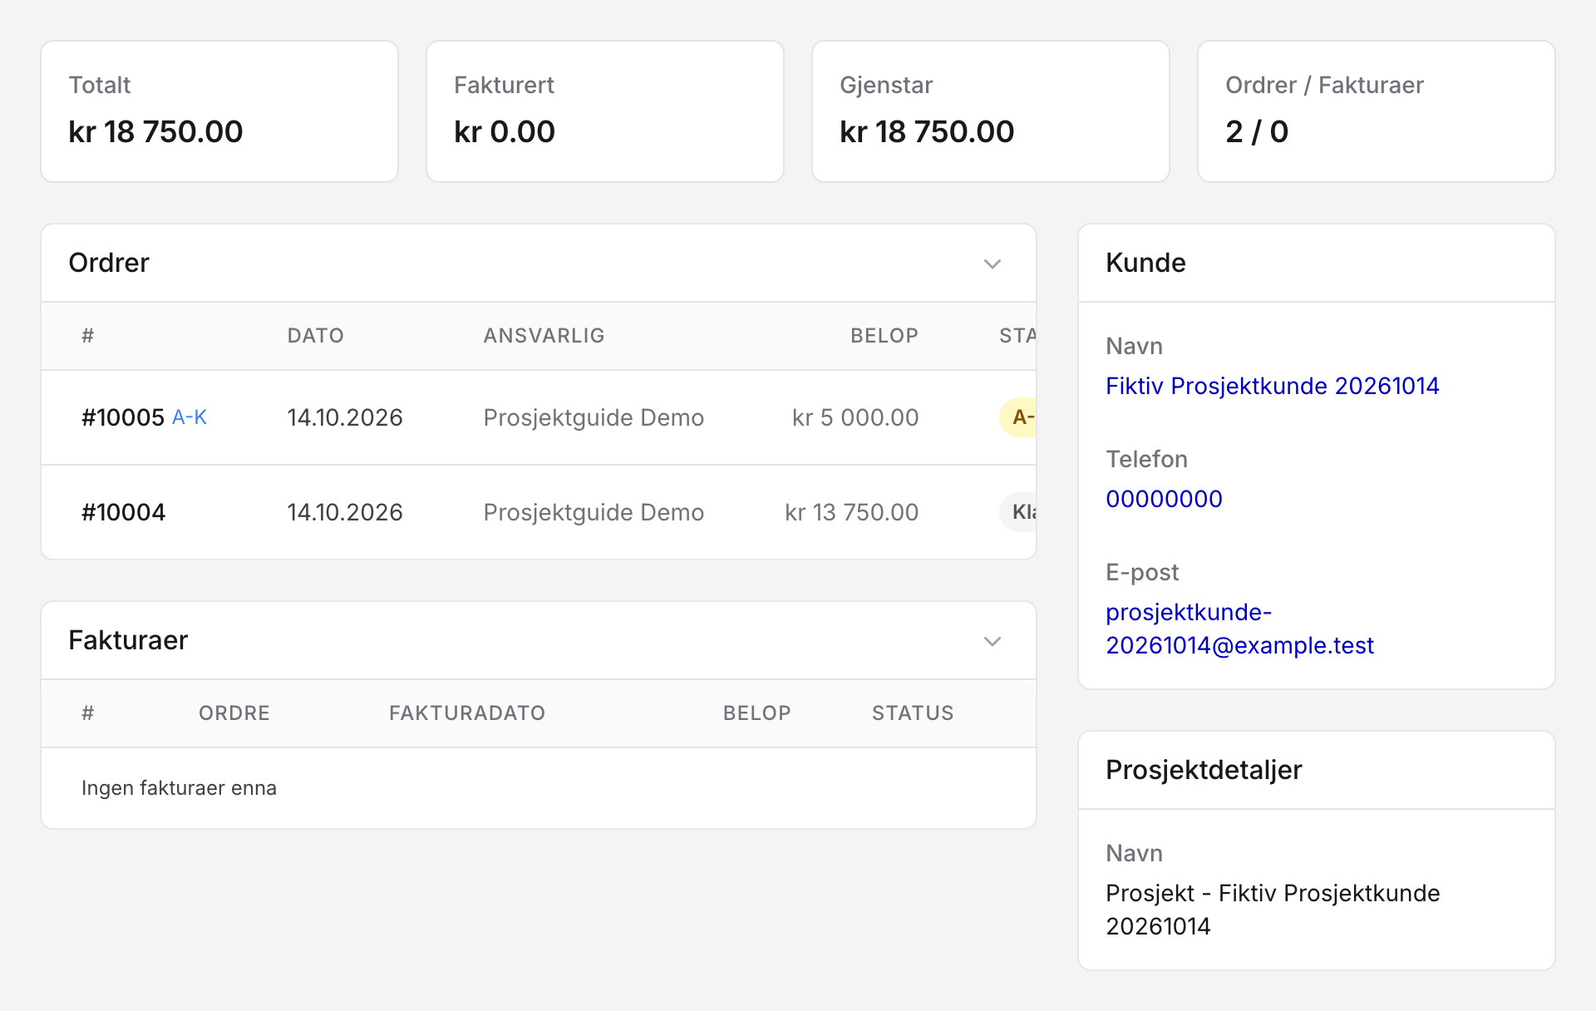
Task: Click the Ordrer section title
Action: tap(109, 263)
